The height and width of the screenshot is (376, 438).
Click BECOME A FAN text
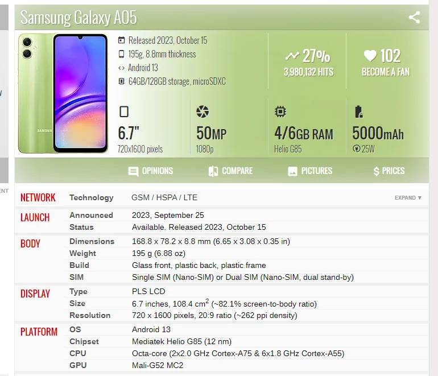coord(386,72)
